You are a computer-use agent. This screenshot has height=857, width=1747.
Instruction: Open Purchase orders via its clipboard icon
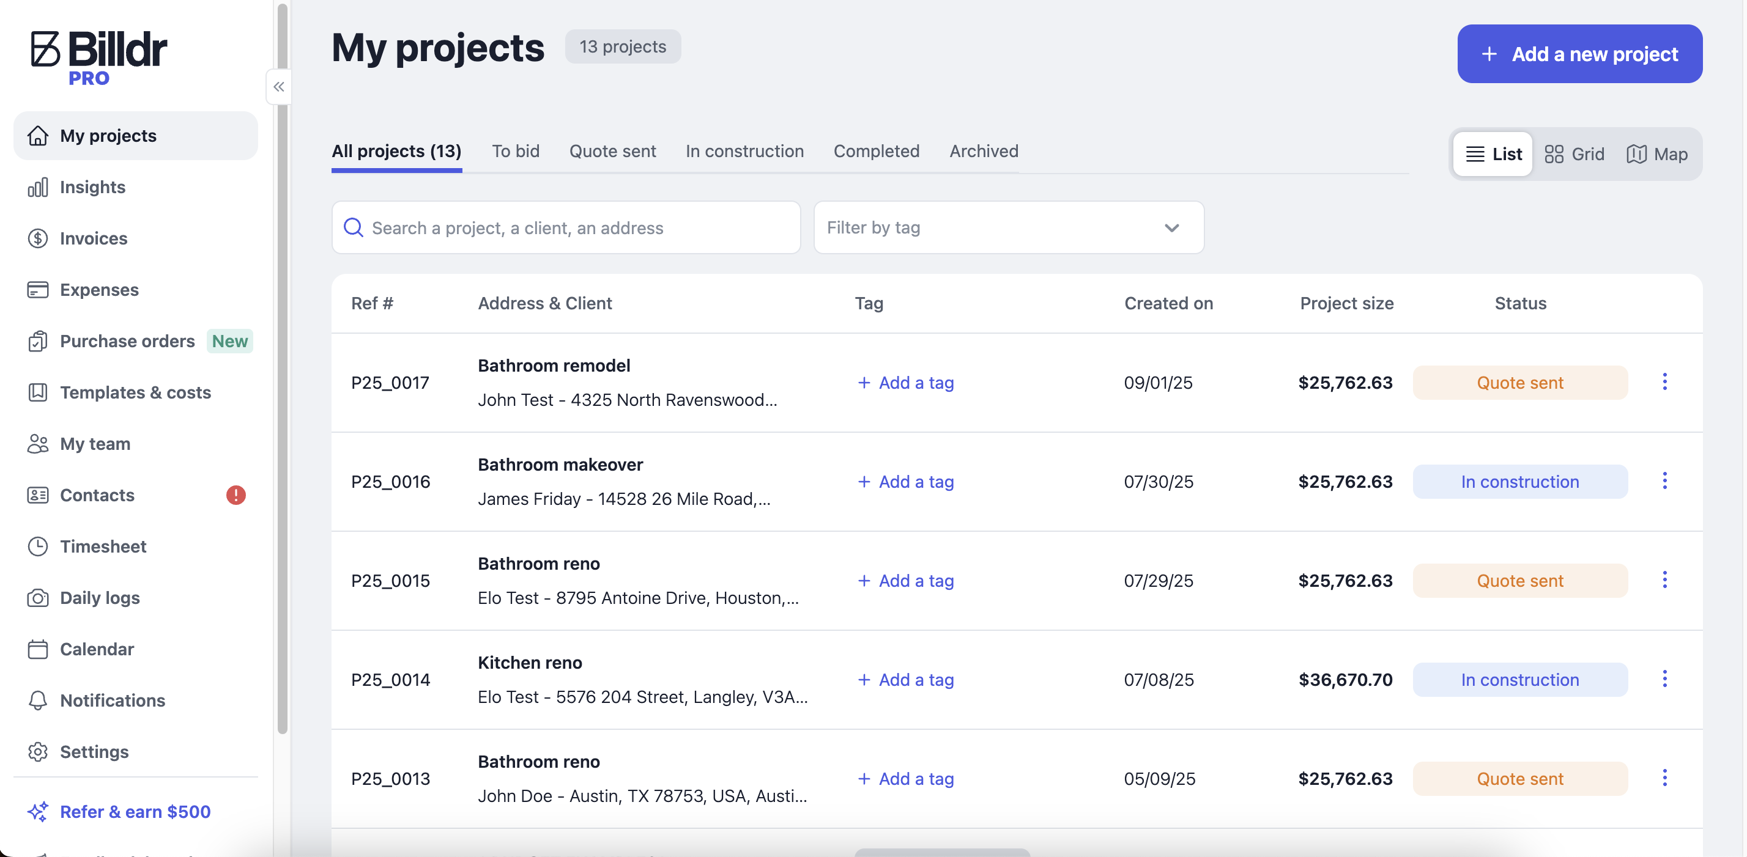pos(38,340)
